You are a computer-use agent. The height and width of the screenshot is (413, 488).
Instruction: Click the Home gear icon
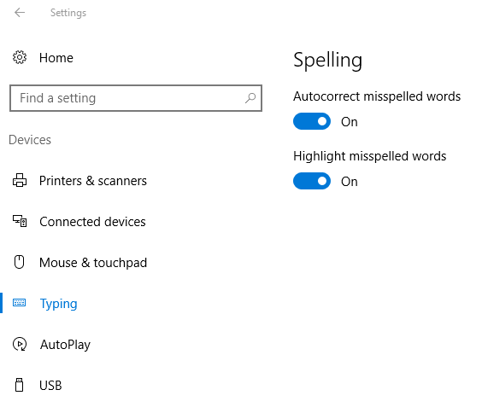coord(20,57)
